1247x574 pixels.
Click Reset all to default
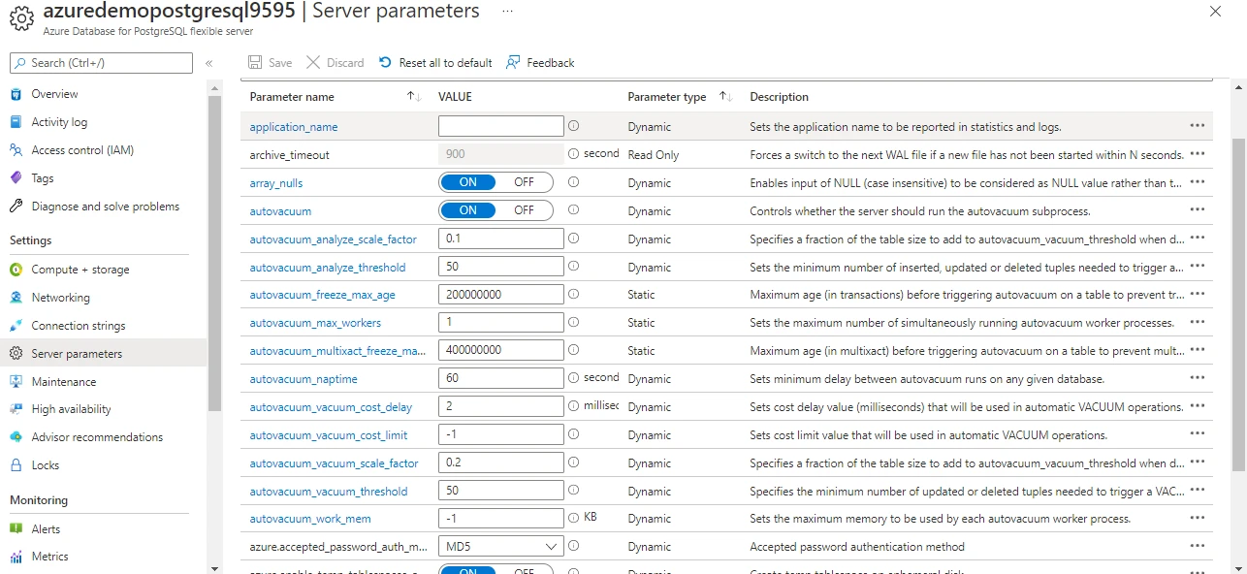[434, 62]
